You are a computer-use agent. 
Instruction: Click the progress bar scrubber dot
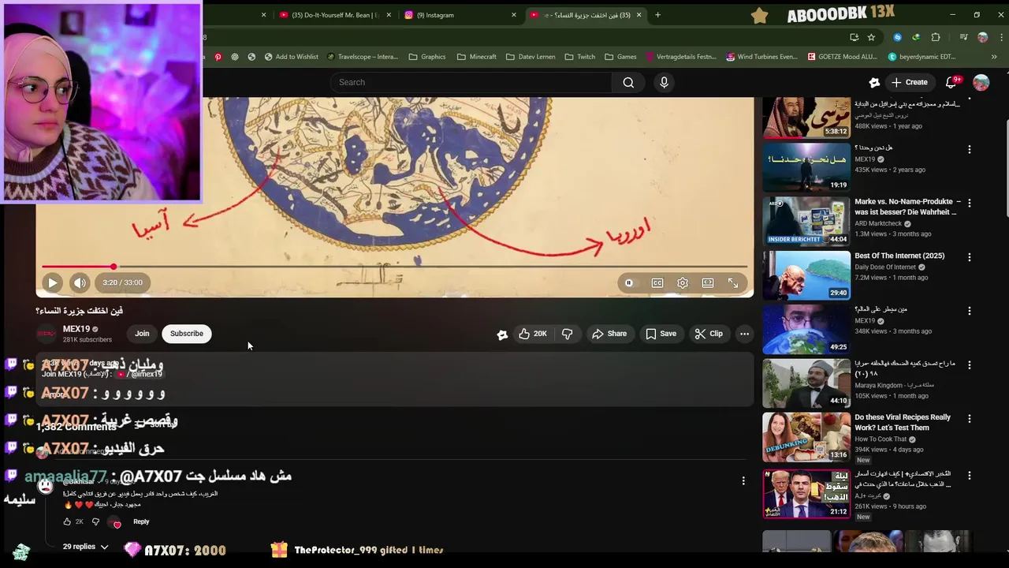(x=114, y=267)
